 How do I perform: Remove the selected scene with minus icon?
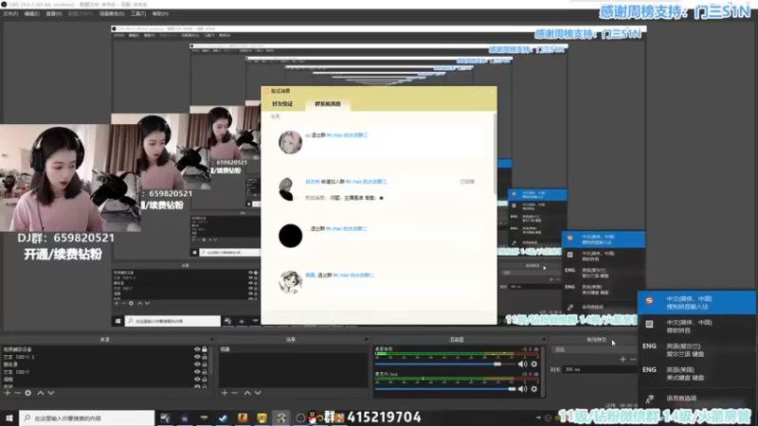pyautogui.click(x=235, y=393)
